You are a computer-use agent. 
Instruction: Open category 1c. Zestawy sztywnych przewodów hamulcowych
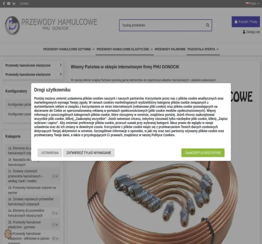[x=26, y=176]
